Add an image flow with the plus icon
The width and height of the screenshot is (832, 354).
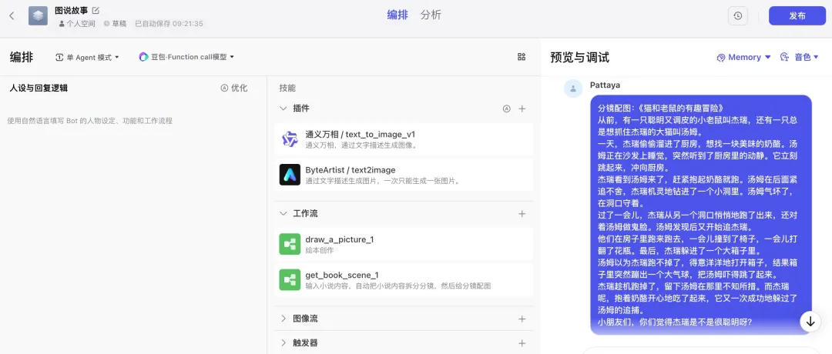click(522, 319)
